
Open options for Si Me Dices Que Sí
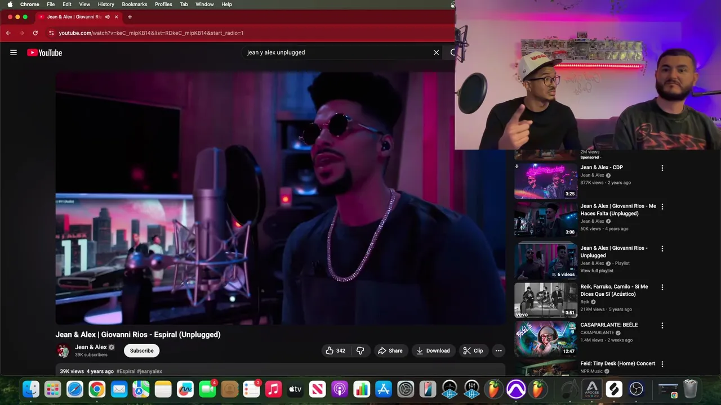point(662,287)
